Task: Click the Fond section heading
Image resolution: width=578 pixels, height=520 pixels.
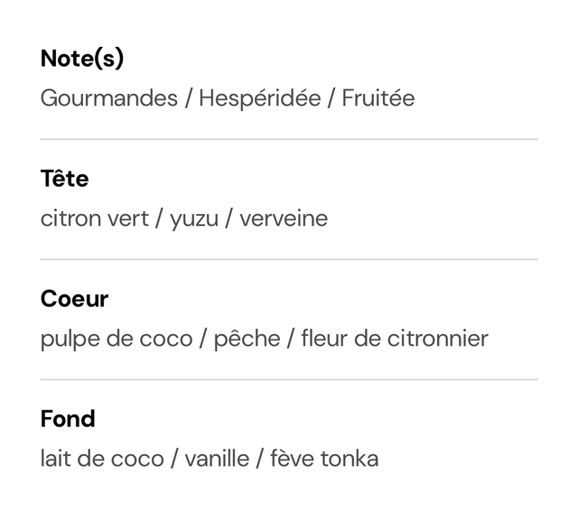Action: 68,419
